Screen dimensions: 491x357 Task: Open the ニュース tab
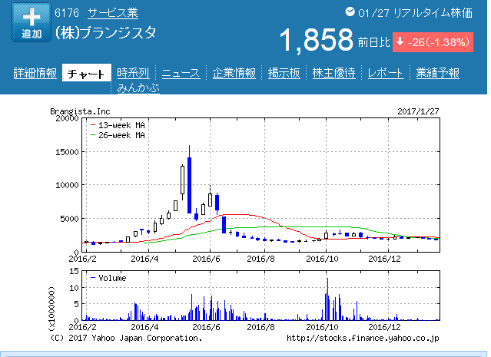(181, 73)
